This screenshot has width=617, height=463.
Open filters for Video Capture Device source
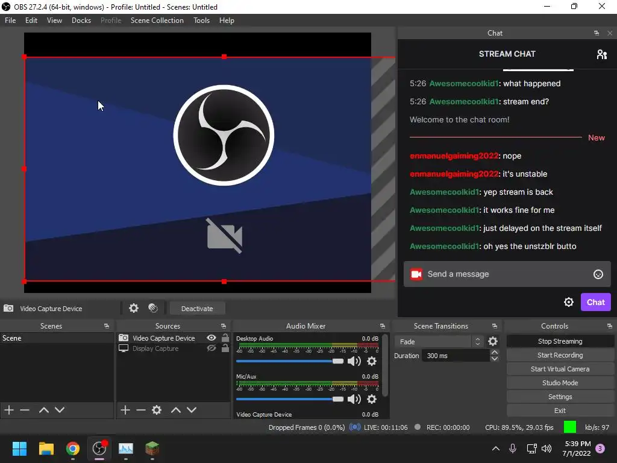(153, 308)
